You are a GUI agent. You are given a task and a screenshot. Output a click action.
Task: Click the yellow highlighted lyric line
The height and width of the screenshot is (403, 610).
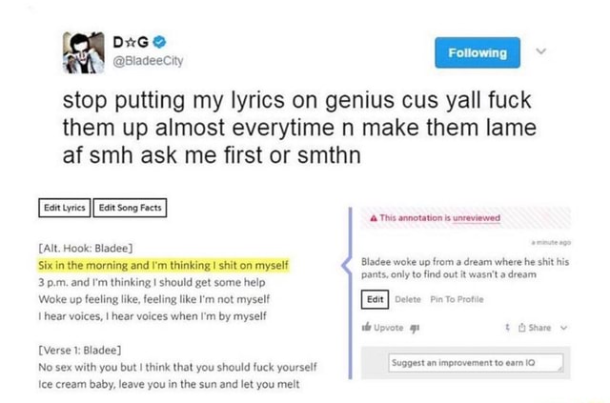(161, 263)
